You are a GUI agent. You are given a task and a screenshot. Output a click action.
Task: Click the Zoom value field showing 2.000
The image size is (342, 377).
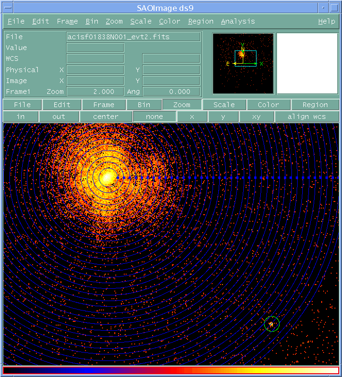95,92
